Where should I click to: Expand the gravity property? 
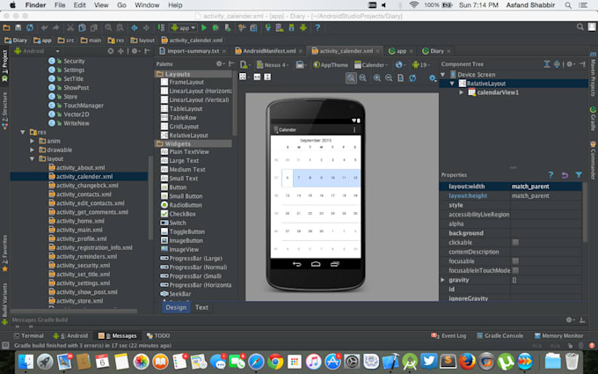442,280
